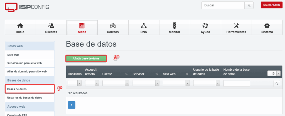Open the Usuario de la base de datos filter
Viewport: 285px width, 116px height.
[x=207, y=83]
